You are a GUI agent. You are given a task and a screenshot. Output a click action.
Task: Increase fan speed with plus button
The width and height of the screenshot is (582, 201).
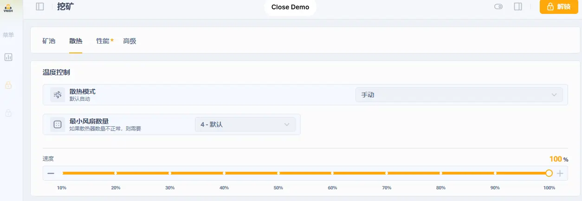[x=560, y=173]
